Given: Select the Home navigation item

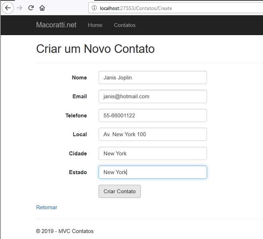Looking at the screenshot, I should tap(95, 25).
